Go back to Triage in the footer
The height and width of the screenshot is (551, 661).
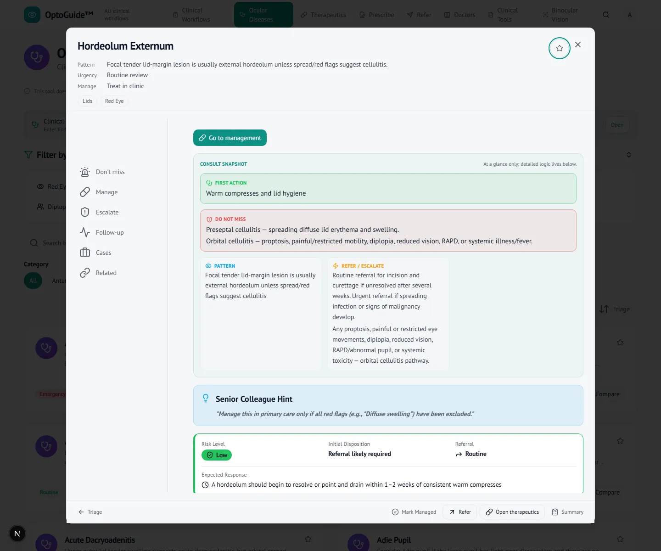coord(90,512)
